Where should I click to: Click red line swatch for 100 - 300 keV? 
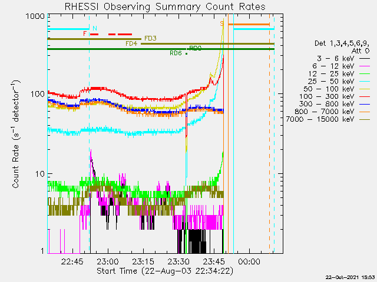point(365,96)
